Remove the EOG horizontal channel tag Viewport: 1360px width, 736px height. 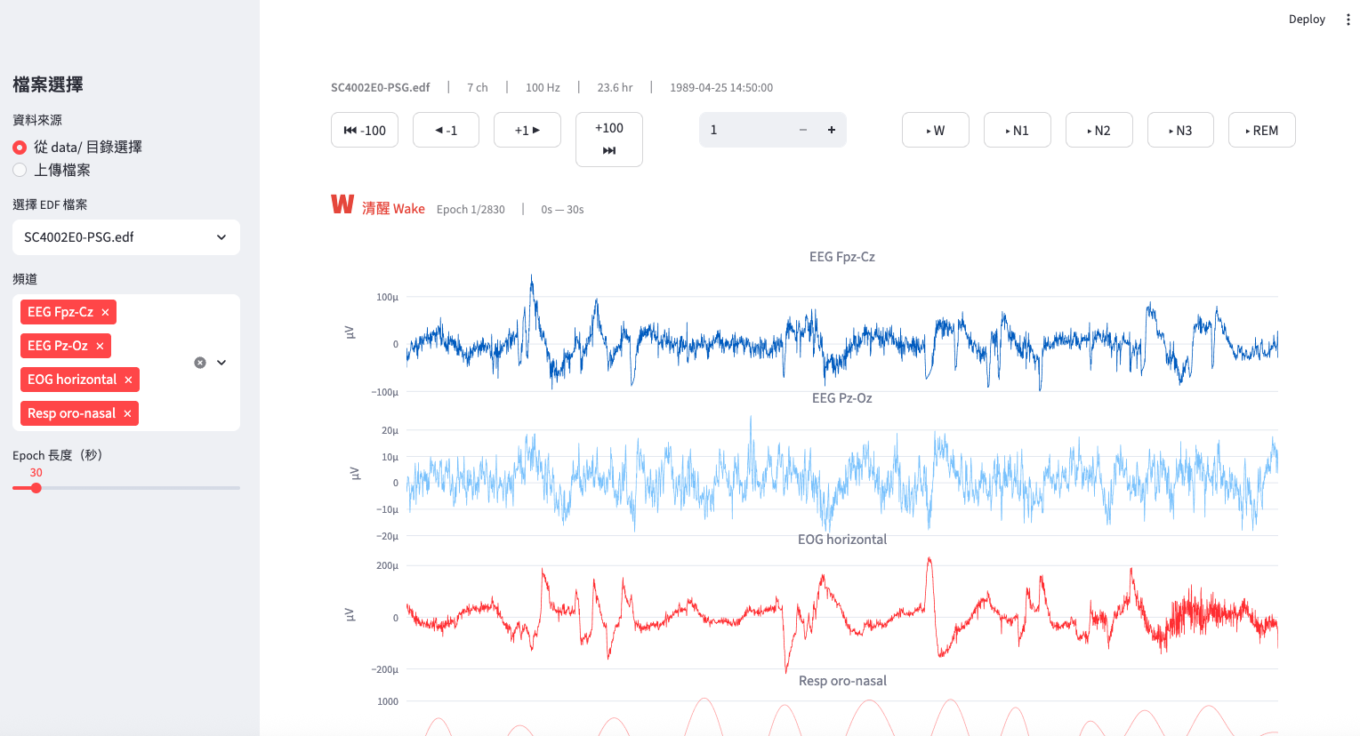coord(128,380)
